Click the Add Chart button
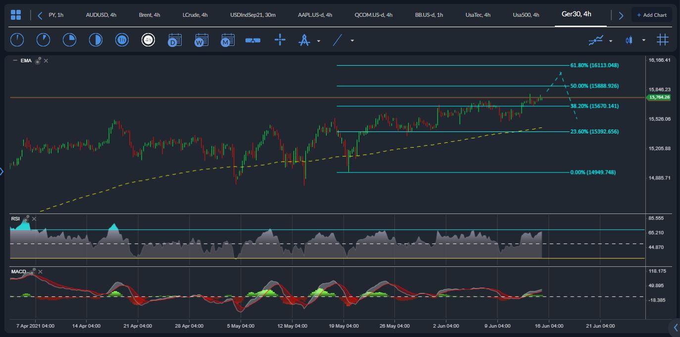 [x=652, y=15]
